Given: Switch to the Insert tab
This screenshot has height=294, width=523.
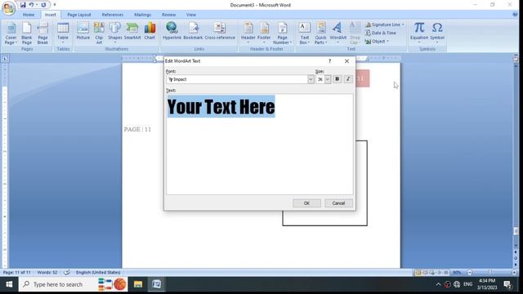Looking at the screenshot, I should [51, 15].
